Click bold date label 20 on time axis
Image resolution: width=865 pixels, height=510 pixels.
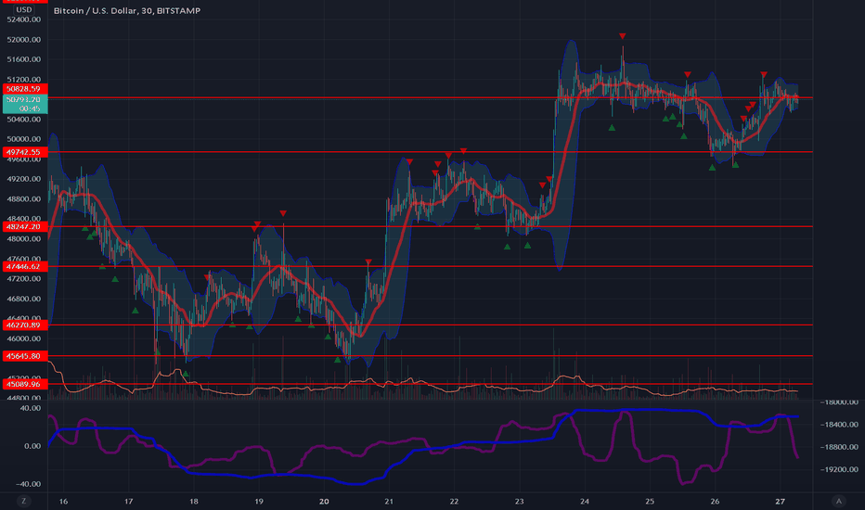tap(324, 501)
